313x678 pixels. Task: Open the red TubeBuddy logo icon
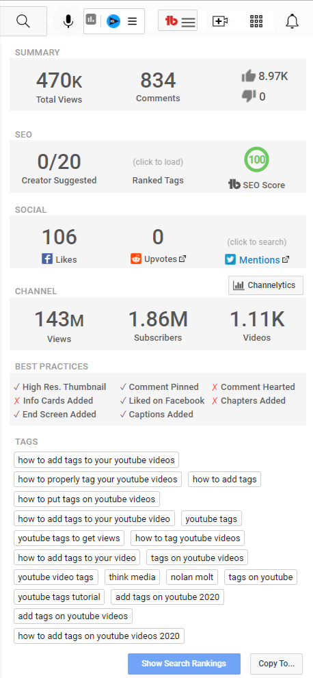(172, 21)
